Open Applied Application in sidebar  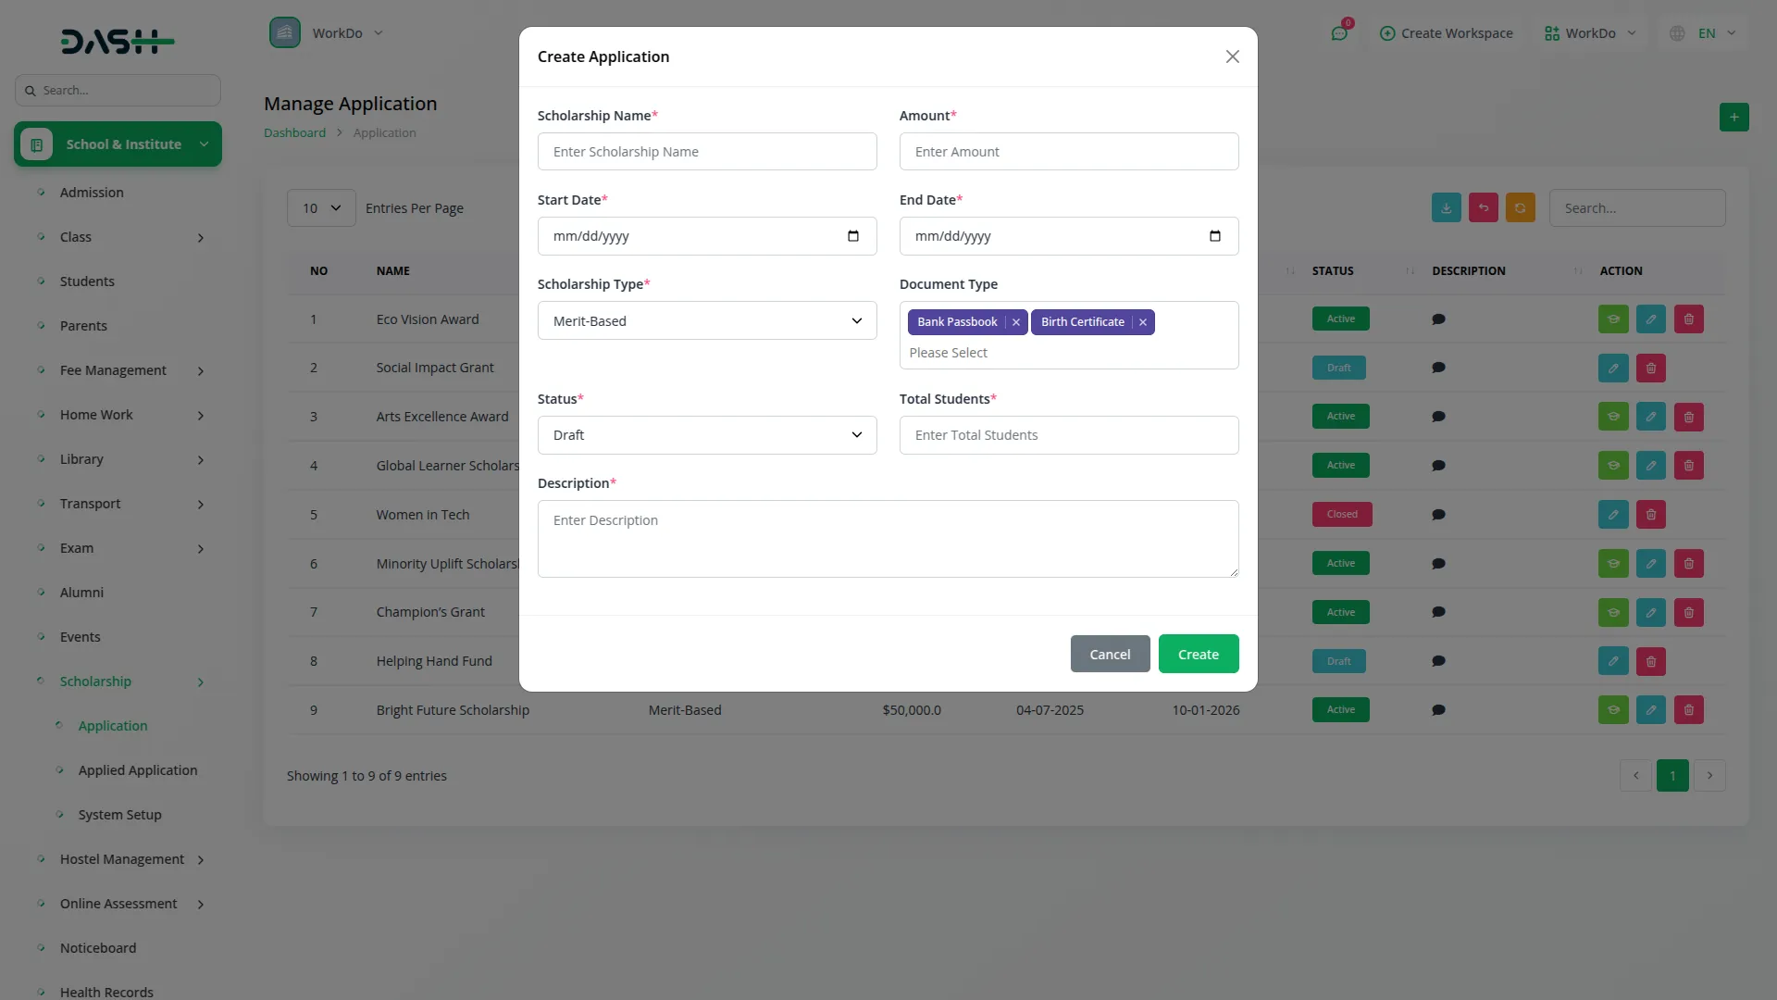click(138, 770)
